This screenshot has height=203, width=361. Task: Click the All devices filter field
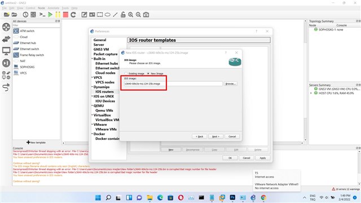click(x=36, y=25)
